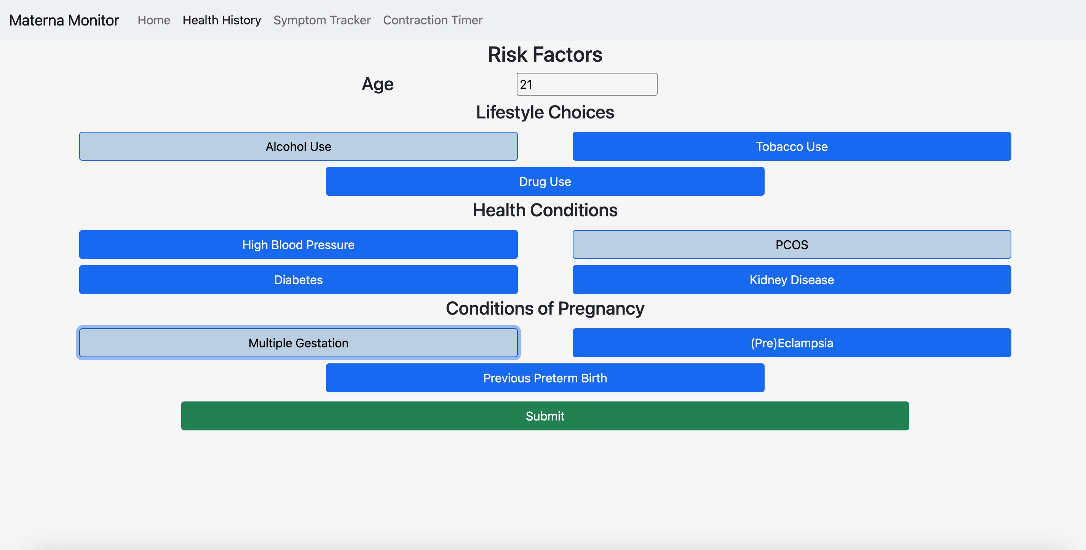Focus the Age input field
Screen dimensions: 1086x550
point(587,84)
